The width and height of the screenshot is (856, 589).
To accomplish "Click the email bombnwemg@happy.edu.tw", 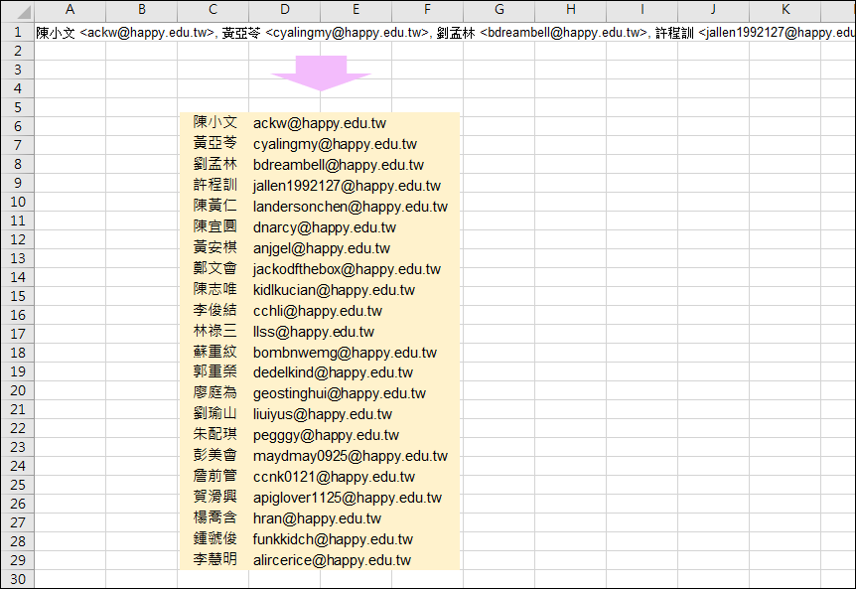I will (345, 353).
